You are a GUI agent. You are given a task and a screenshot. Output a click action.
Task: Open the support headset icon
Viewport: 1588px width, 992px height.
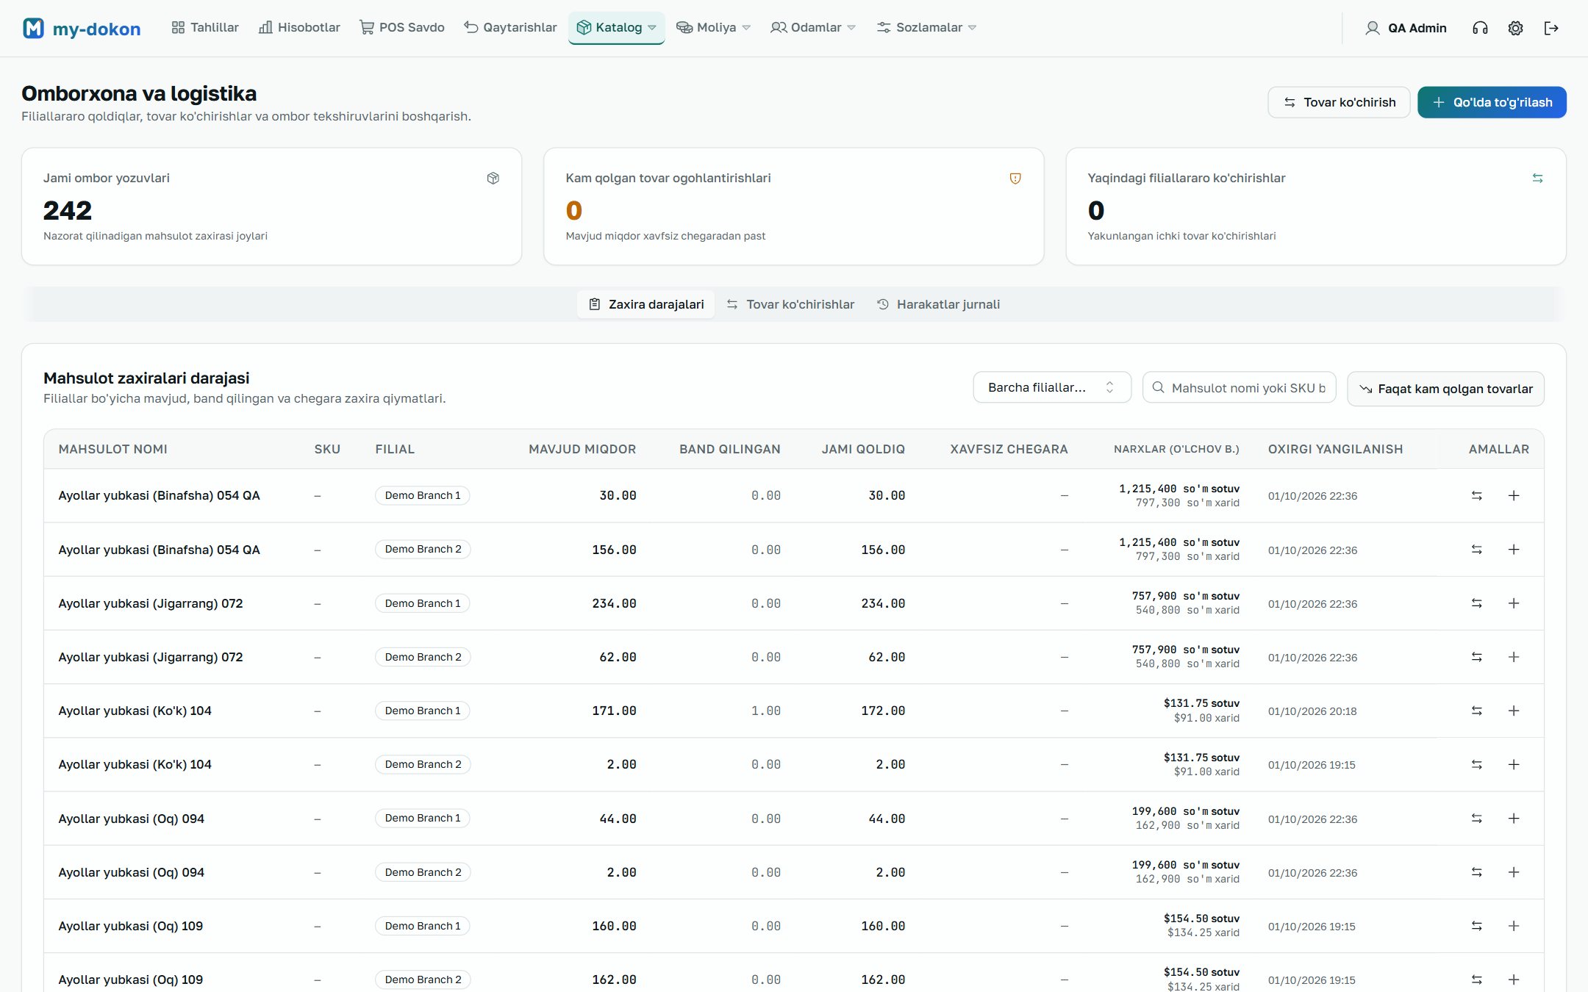(x=1480, y=28)
